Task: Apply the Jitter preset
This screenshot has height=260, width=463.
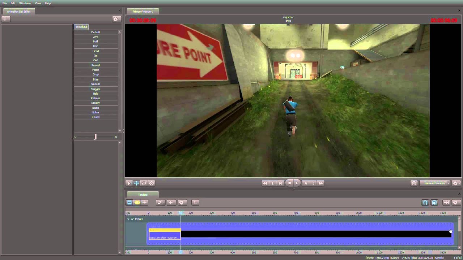Action: [x=95, y=79]
